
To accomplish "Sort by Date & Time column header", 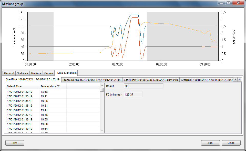I will click(22, 86).
